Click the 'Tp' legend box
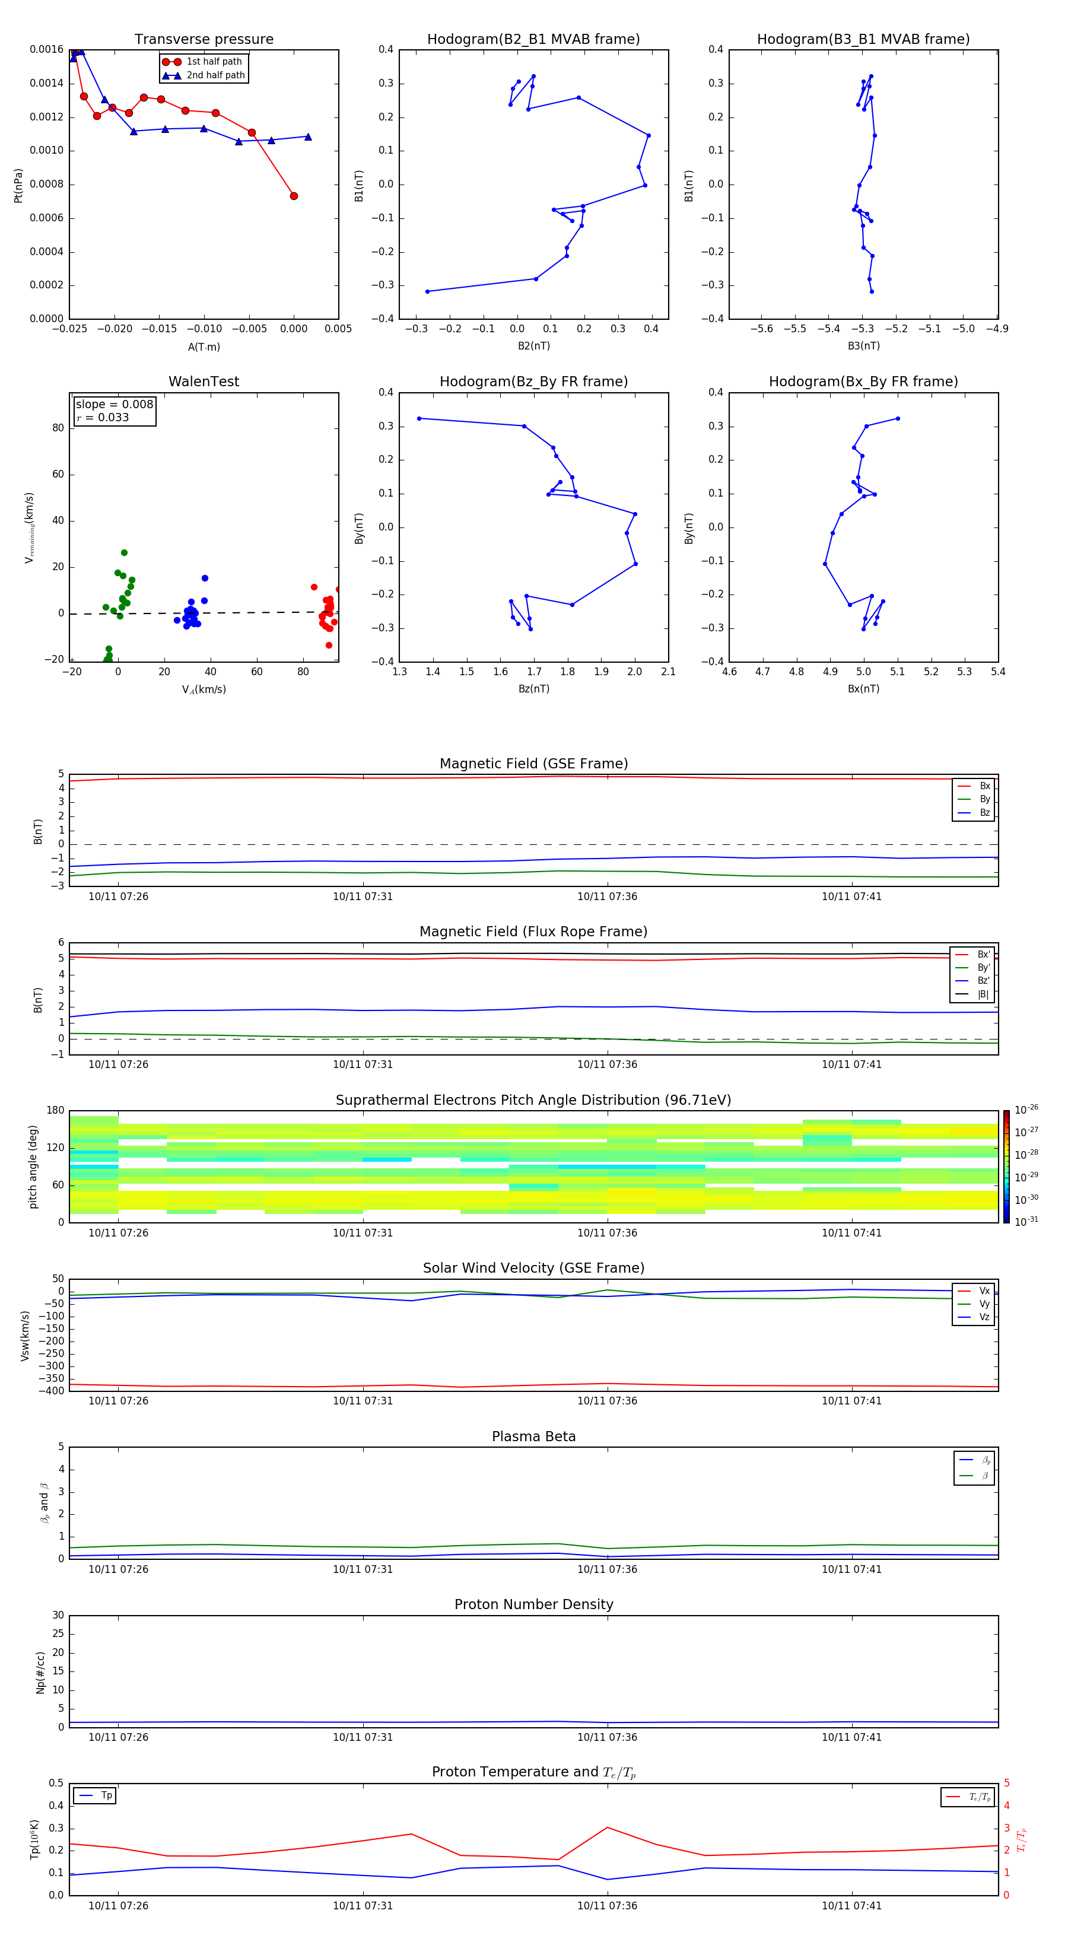Viewport: 1068px width, 1958px height. tap(95, 1795)
